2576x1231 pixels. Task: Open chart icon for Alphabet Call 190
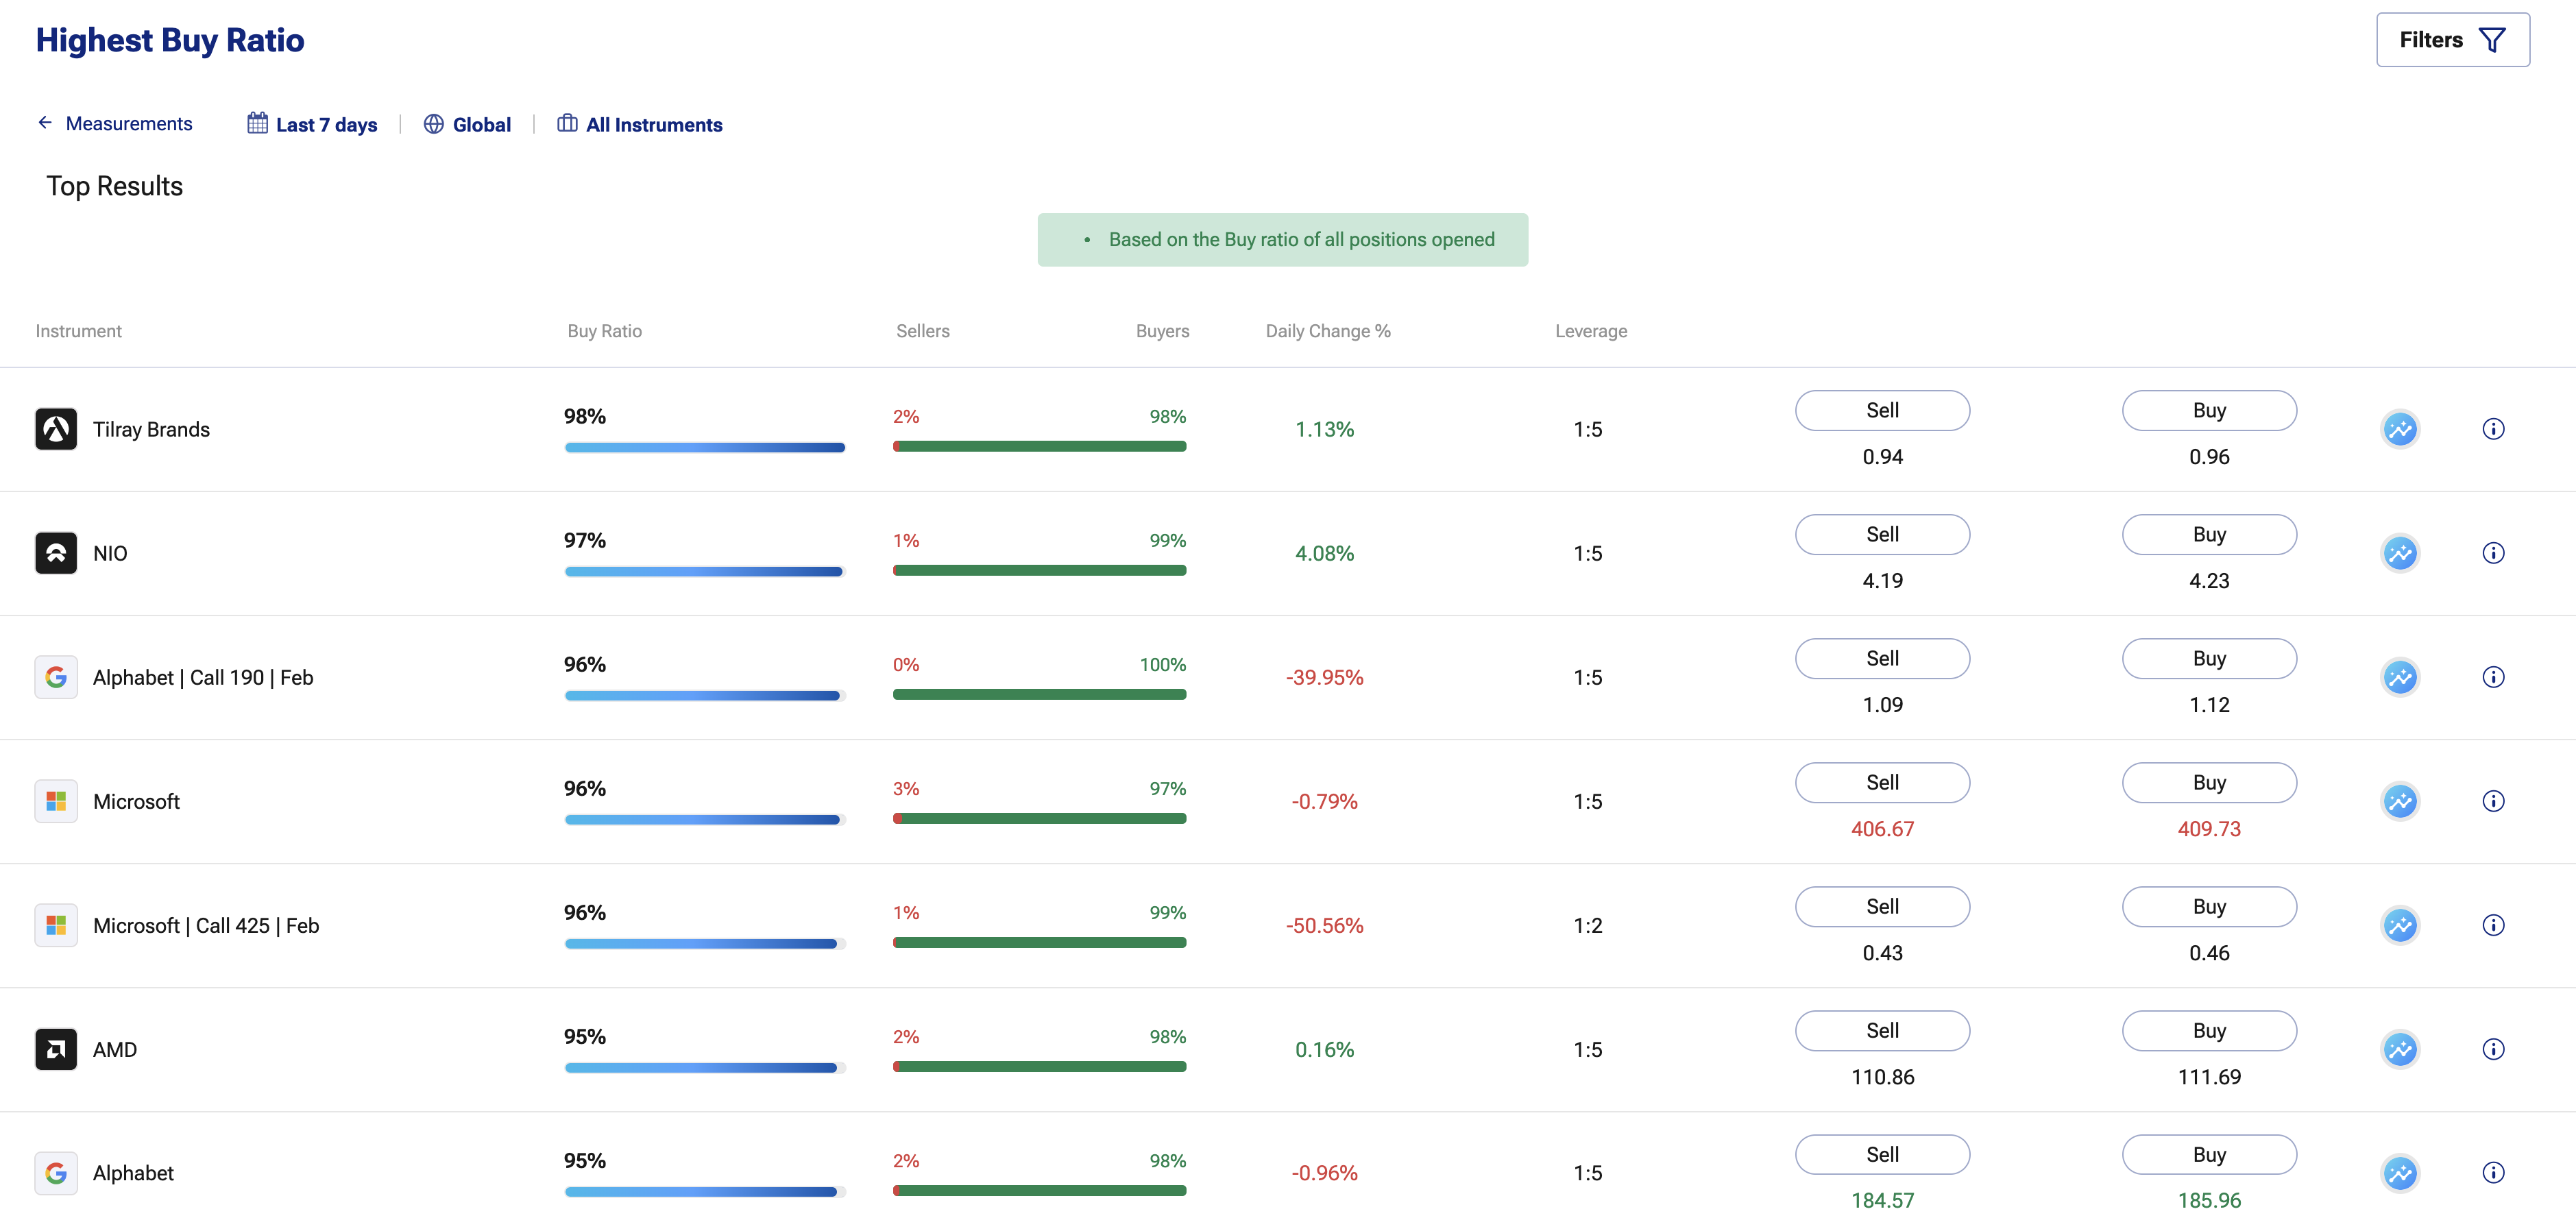click(x=2399, y=677)
